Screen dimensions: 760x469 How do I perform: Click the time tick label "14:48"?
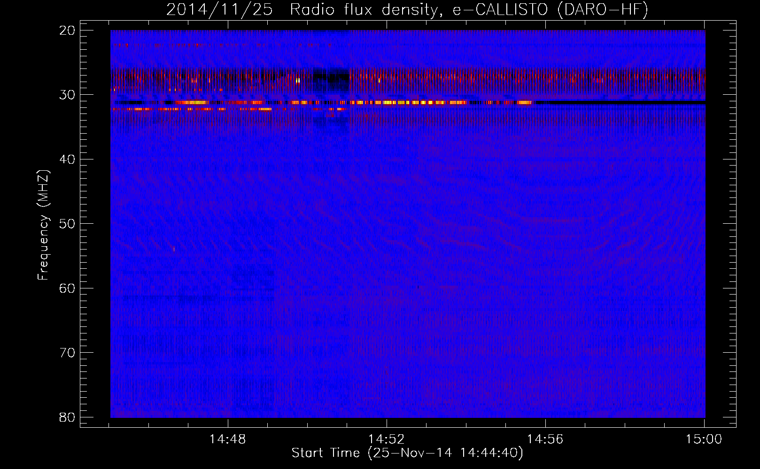pyautogui.click(x=227, y=439)
